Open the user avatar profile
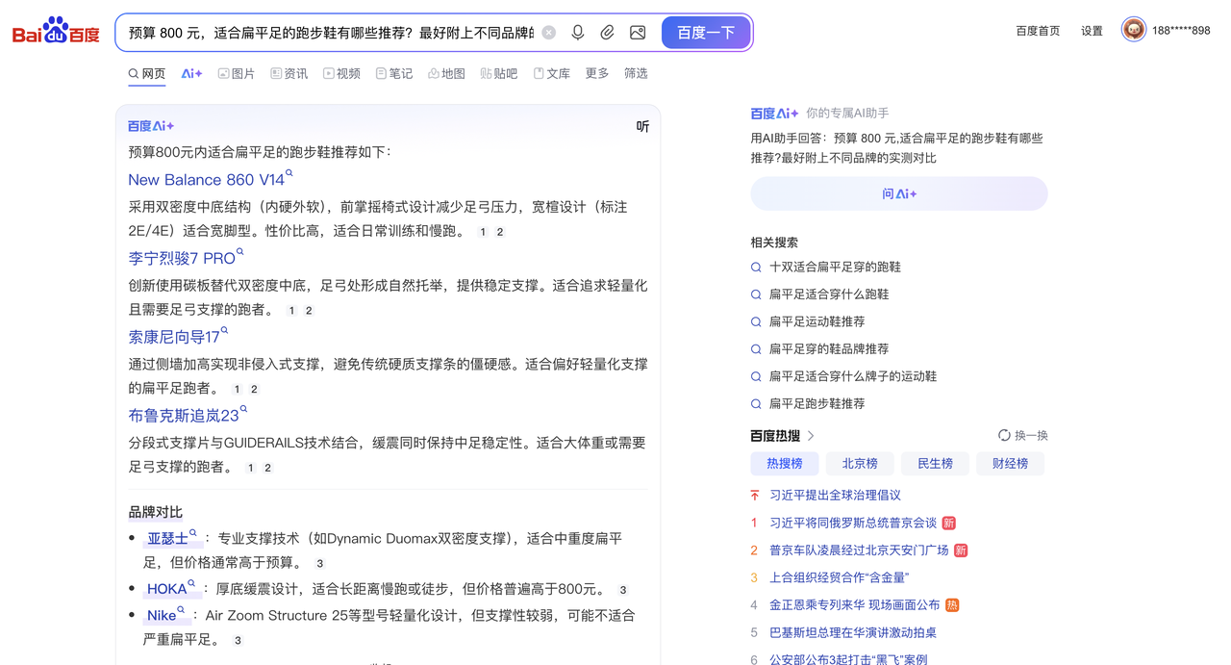Viewport: 1231px width, 665px height. tap(1134, 30)
